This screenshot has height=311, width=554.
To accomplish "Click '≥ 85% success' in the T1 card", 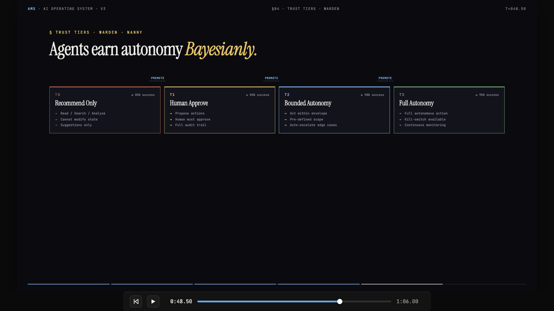I will 258,95.
